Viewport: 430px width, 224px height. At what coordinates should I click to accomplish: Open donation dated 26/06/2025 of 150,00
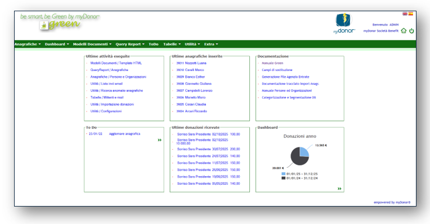pyautogui.click(x=208, y=170)
